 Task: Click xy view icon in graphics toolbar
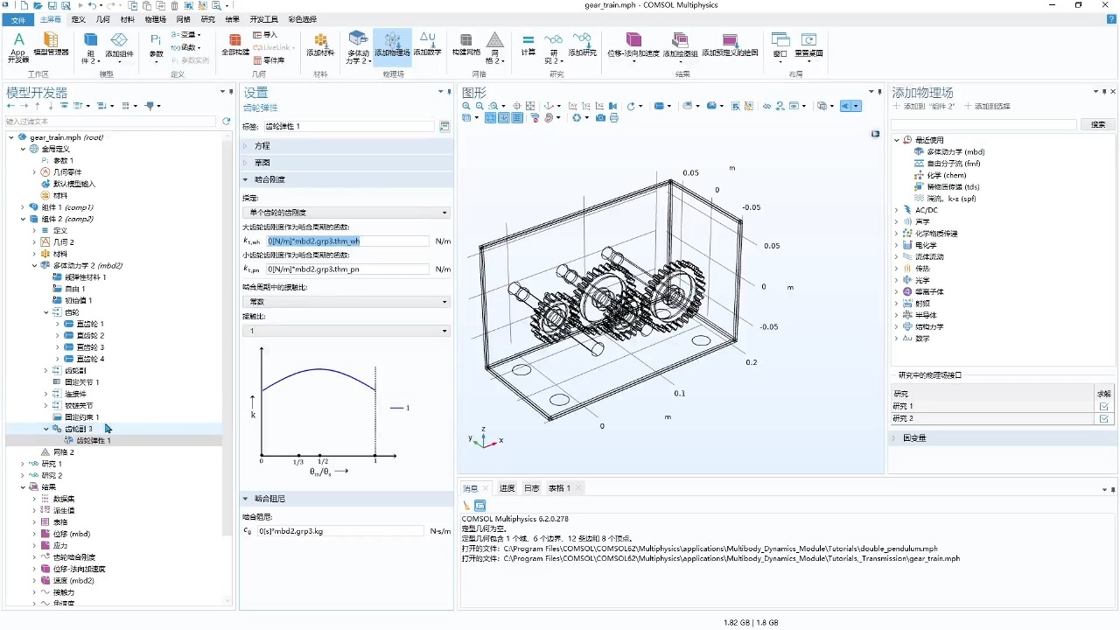click(572, 106)
